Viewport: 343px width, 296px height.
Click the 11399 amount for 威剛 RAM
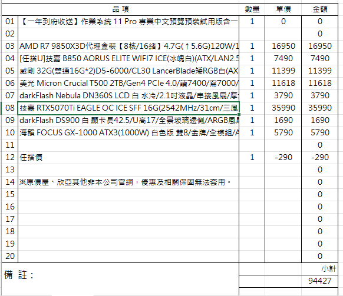pos(320,71)
